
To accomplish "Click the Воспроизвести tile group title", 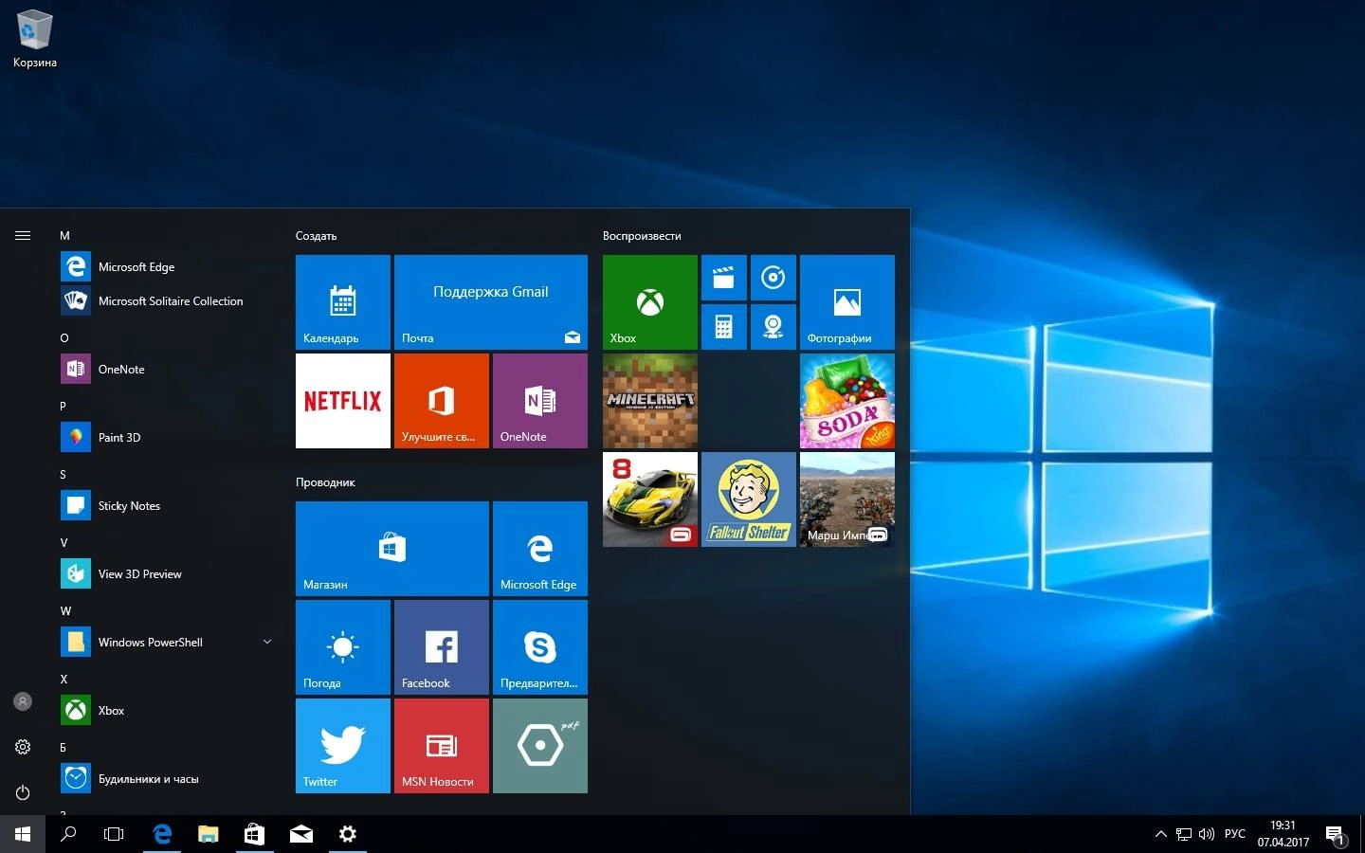I will coord(642,236).
